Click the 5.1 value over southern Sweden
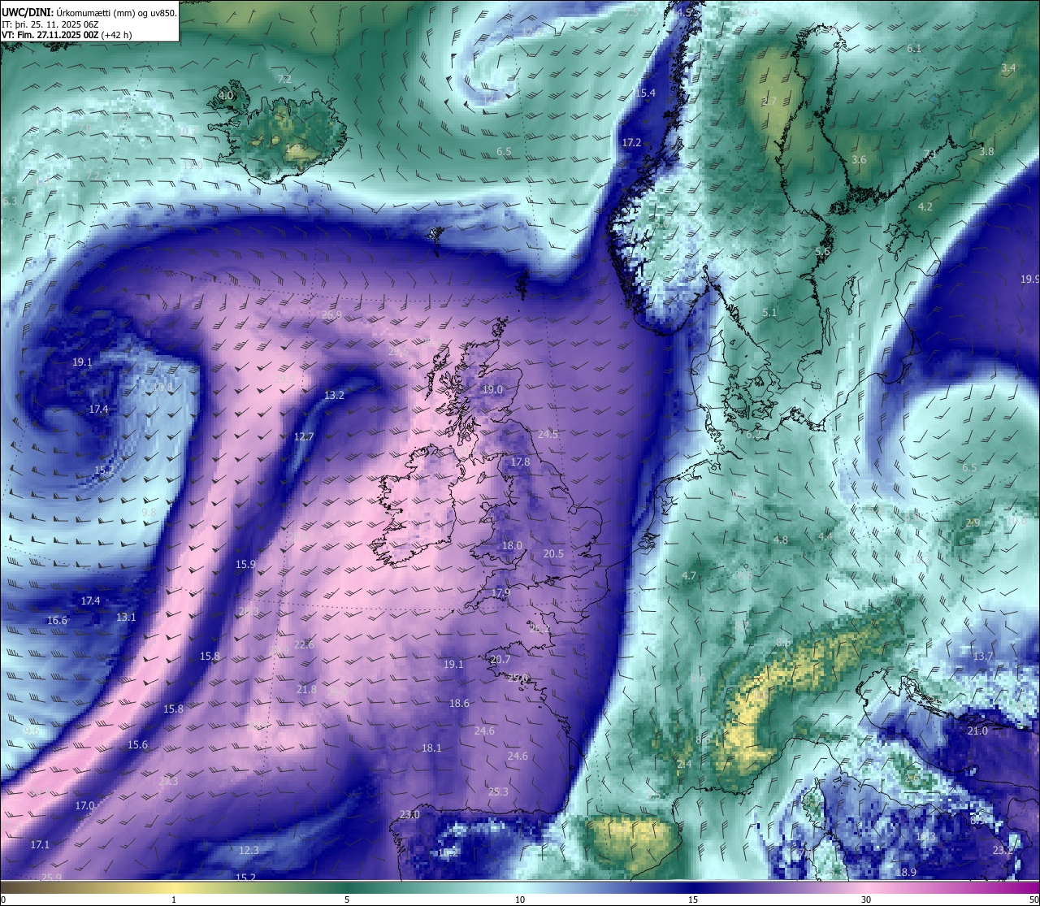 pos(769,313)
